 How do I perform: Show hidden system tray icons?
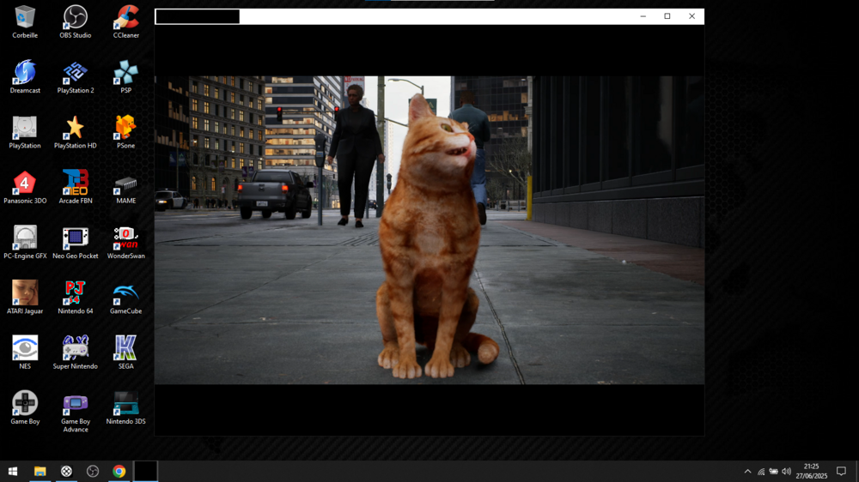(x=747, y=471)
